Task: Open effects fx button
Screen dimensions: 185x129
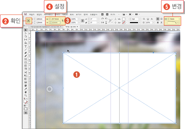Action: point(152,19)
